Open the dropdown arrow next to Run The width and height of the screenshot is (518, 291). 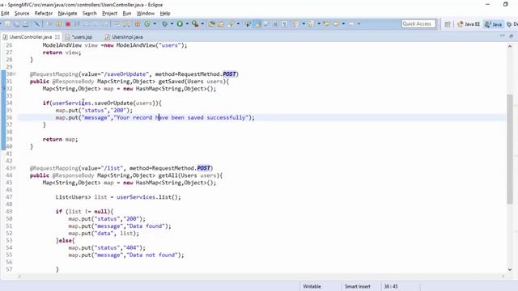click(187, 23)
